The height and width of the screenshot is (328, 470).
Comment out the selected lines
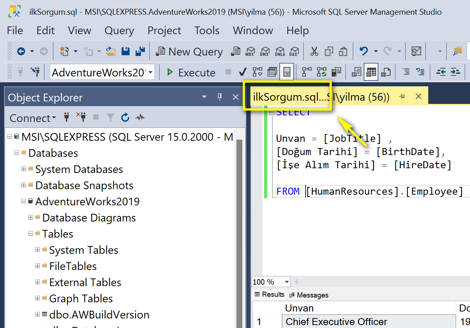[x=406, y=72]
